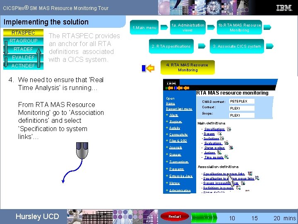Image resolution: width=298 pixels, height=224 pixels.
Task: Click the 15 minute mark on timeline
Action: (255, 218)
